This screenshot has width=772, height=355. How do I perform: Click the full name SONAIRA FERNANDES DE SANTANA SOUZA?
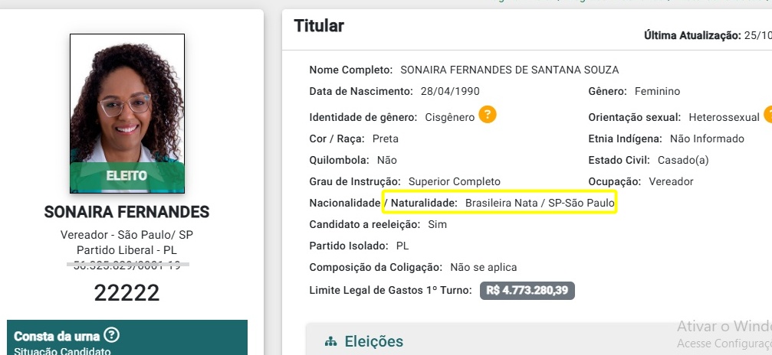point(509,70)
